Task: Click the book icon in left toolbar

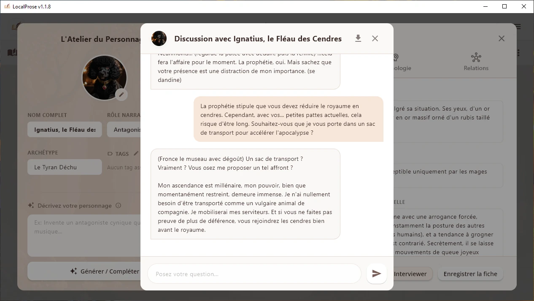Action: point(12,52)
